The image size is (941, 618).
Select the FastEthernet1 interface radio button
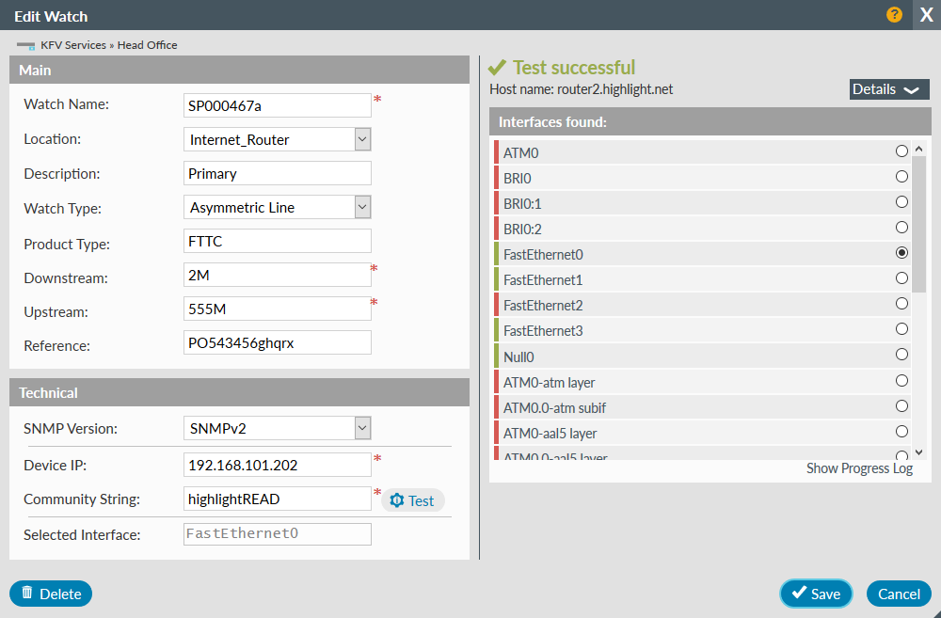tap(901, 278)
